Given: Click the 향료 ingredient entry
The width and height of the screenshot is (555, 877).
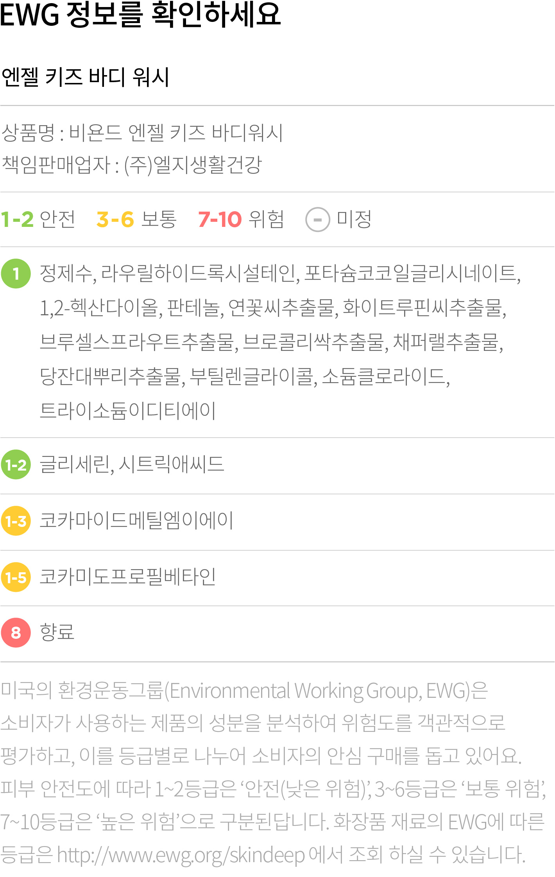Looking at the screenshot, I should (57, 632).
